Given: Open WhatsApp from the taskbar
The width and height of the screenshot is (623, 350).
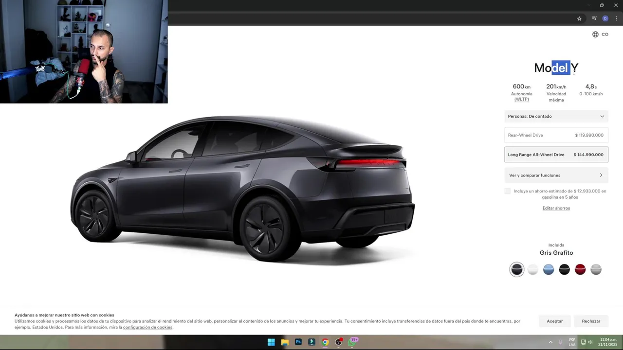Looking at the screenshot, I should (352, 342).
